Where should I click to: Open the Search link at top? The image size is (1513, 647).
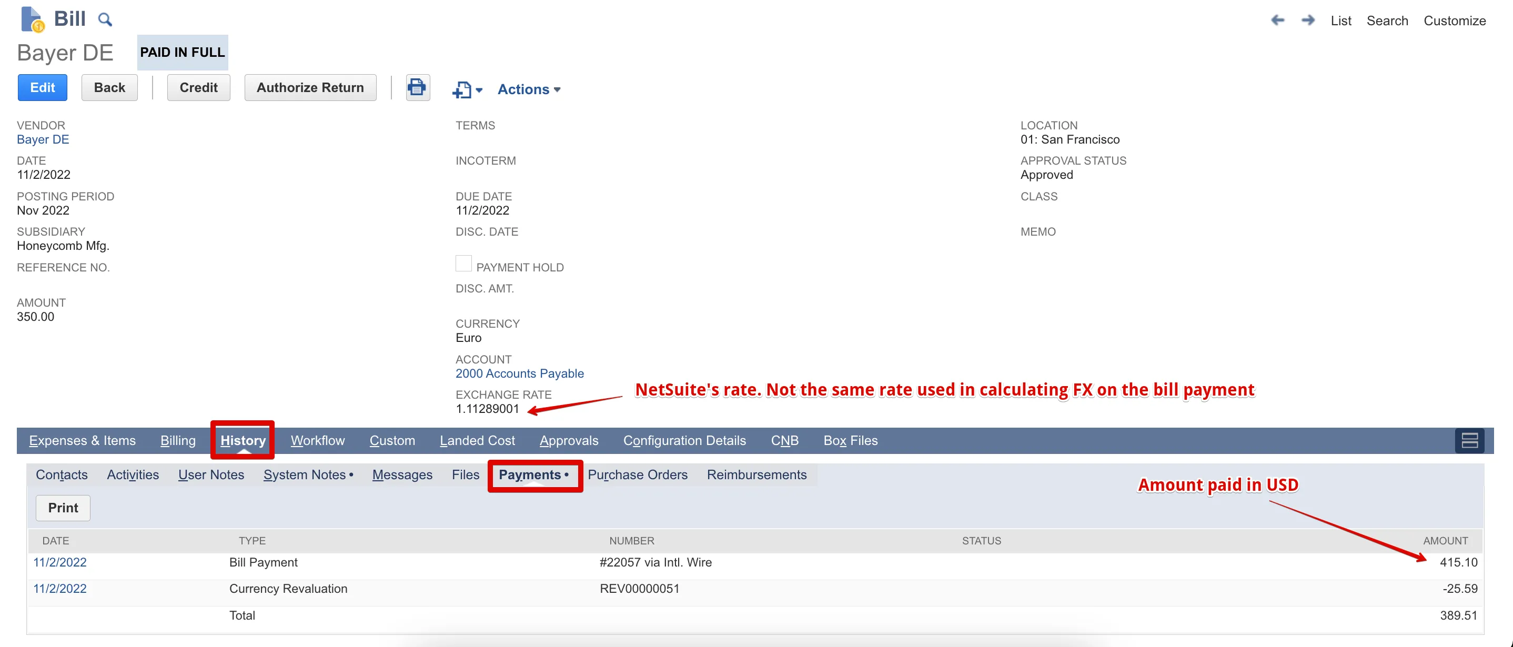pyautogui.click(x=1387, y=21)
